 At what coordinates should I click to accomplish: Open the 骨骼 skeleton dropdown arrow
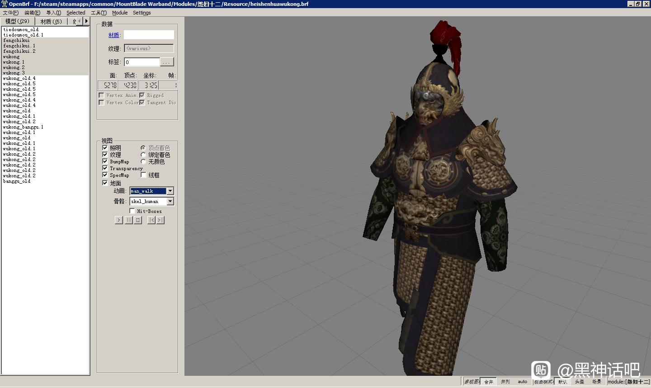click(170, 202)
